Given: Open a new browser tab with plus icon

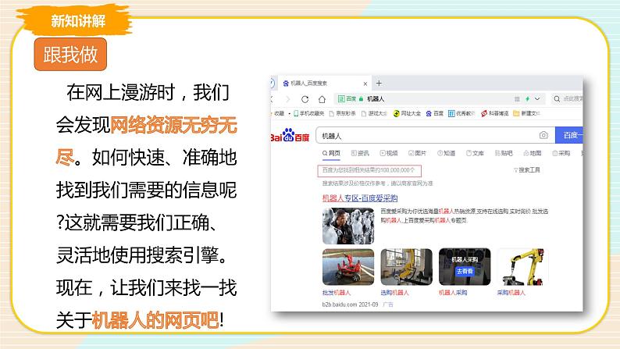Looking at the screenshot, I should pos(379,83).
